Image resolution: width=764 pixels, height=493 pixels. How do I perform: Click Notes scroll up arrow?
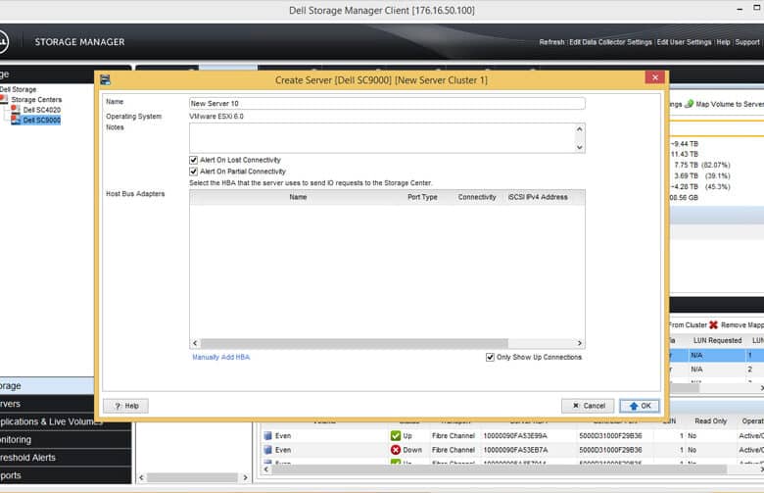579,129
